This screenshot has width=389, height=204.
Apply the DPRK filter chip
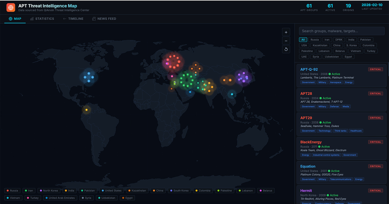click(339, 40)
